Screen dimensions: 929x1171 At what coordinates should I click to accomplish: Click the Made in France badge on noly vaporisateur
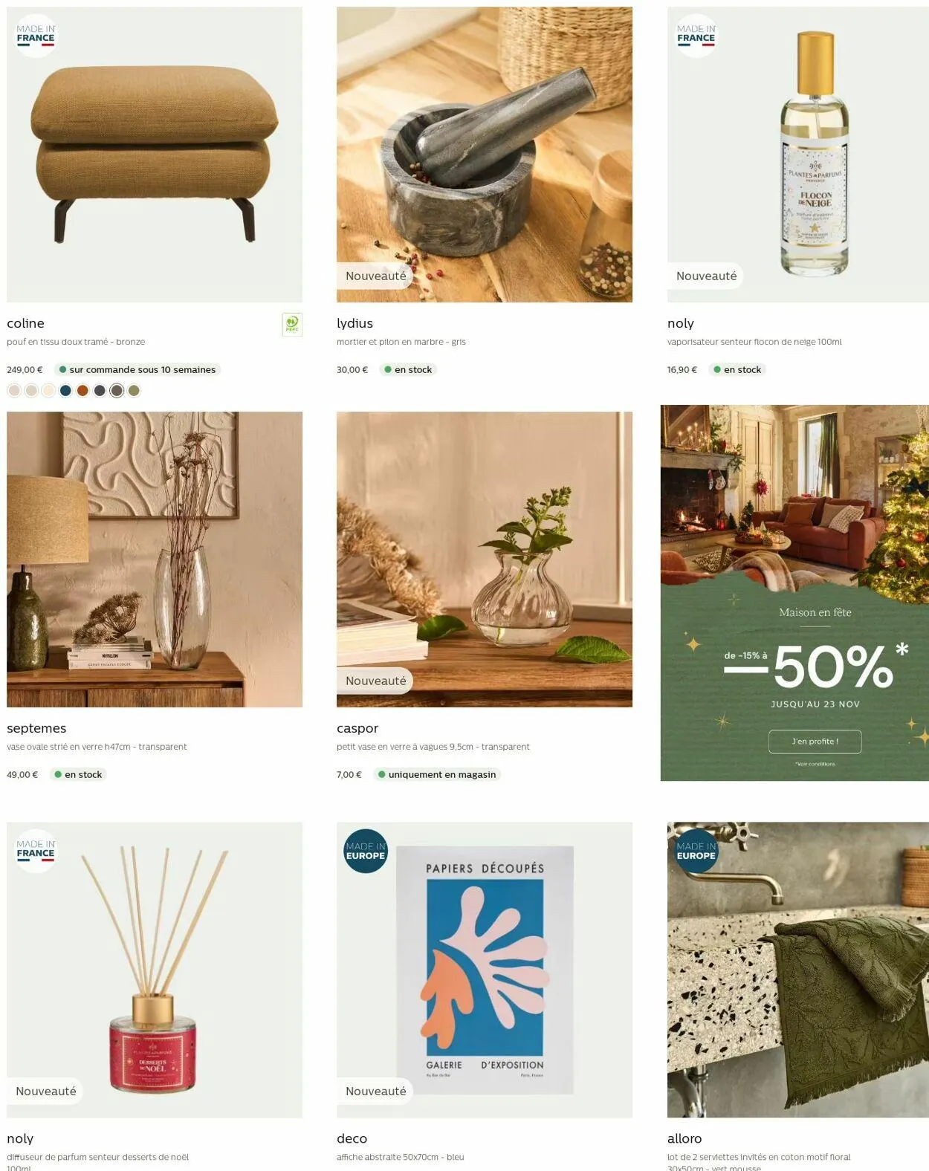click(696, 36)
